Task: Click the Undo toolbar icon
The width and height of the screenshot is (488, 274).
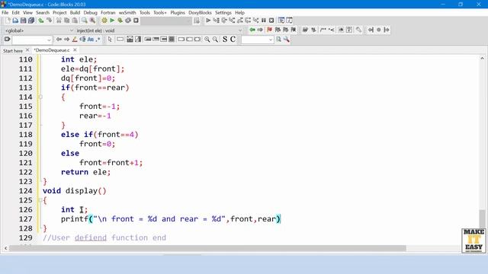Action: pos(41,21)
